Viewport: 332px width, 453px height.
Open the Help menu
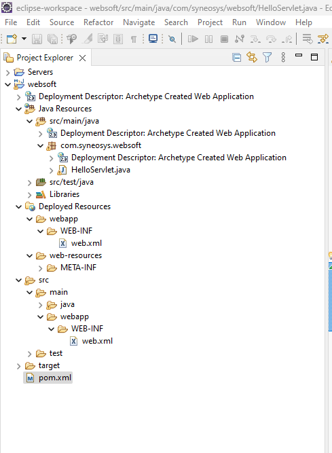pyautogui.click(x=303, y=22)
